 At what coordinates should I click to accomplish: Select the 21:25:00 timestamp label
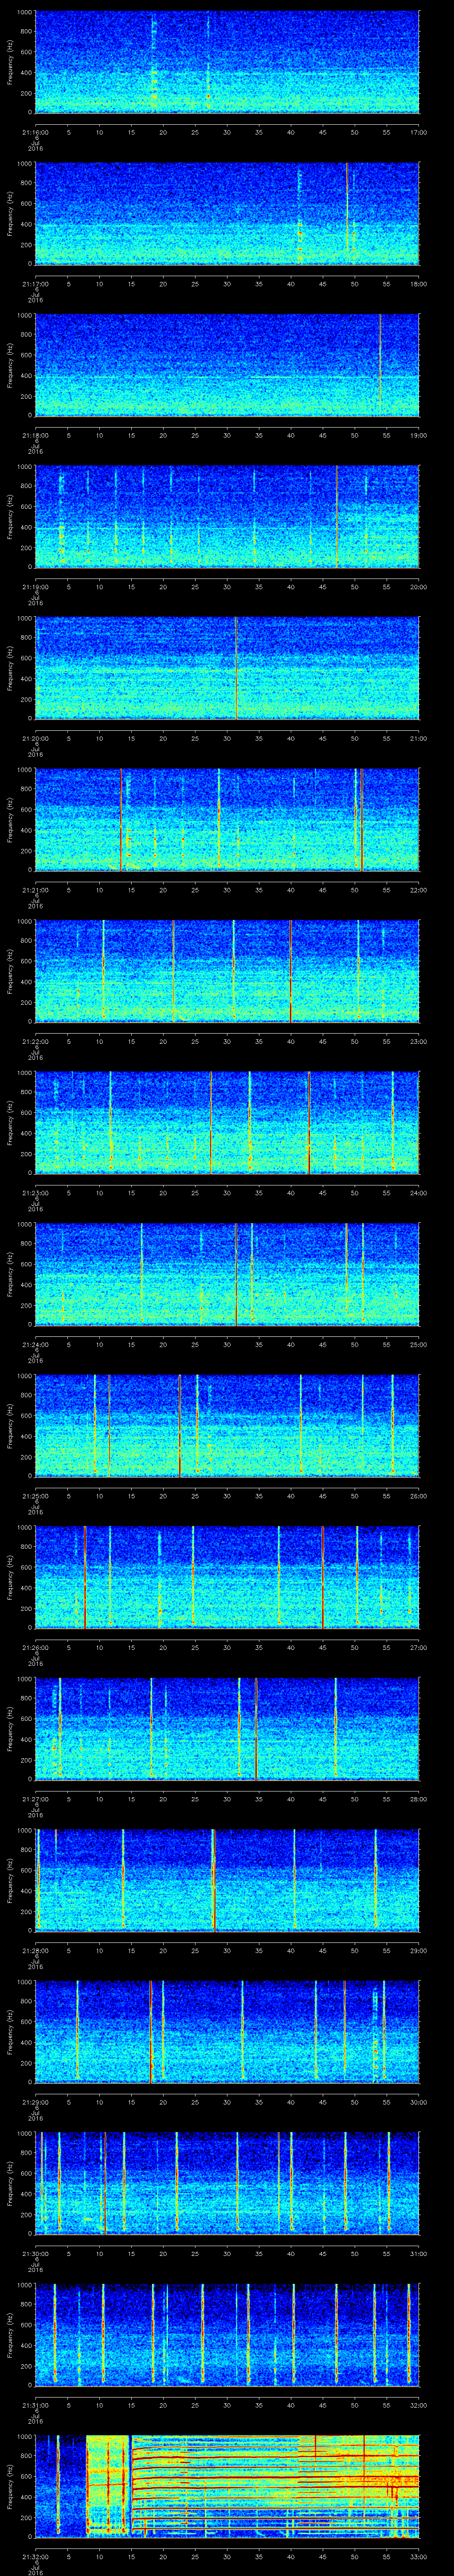[35, 1495]
